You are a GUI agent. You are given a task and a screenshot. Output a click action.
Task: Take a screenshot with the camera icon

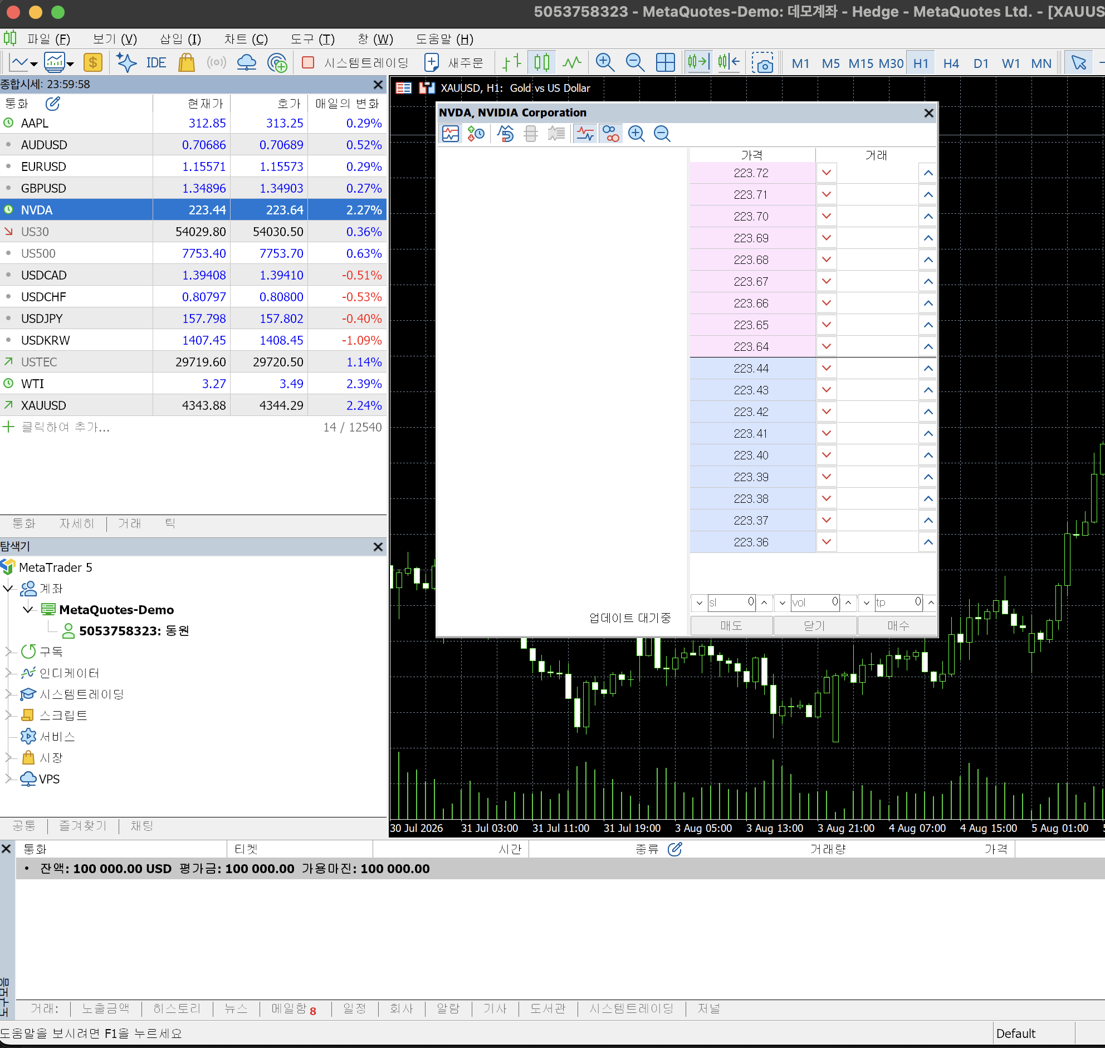[x=762, y=62]
